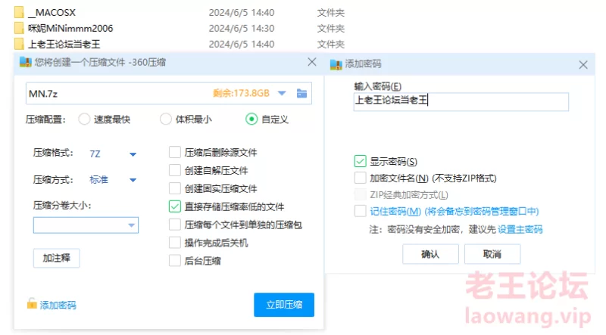Enable 创建固实压缩文件 checkbox

pos(175,188)
